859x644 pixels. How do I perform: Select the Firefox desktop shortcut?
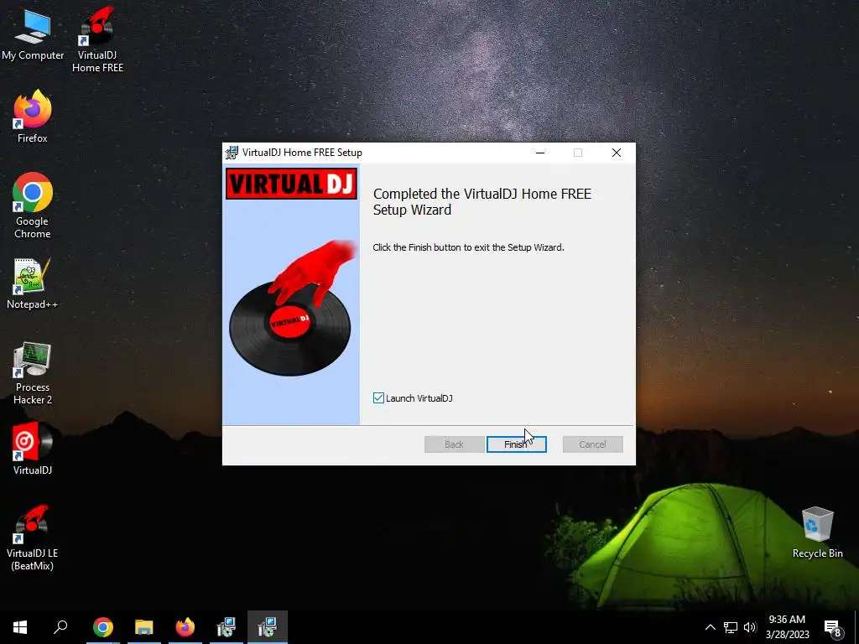coord(33,117)
